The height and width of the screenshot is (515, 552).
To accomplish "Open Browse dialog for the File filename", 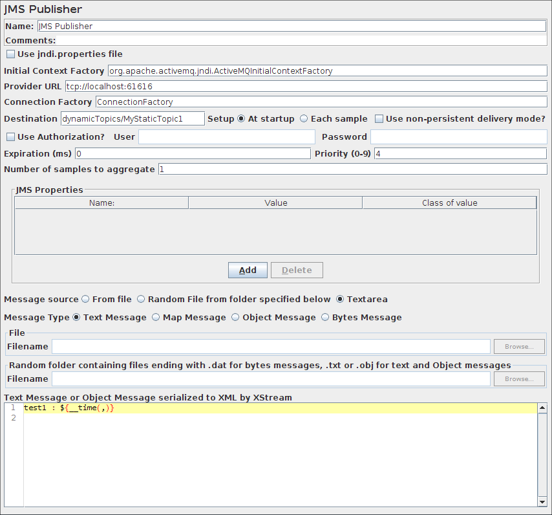I will click(x=519, y=346).
